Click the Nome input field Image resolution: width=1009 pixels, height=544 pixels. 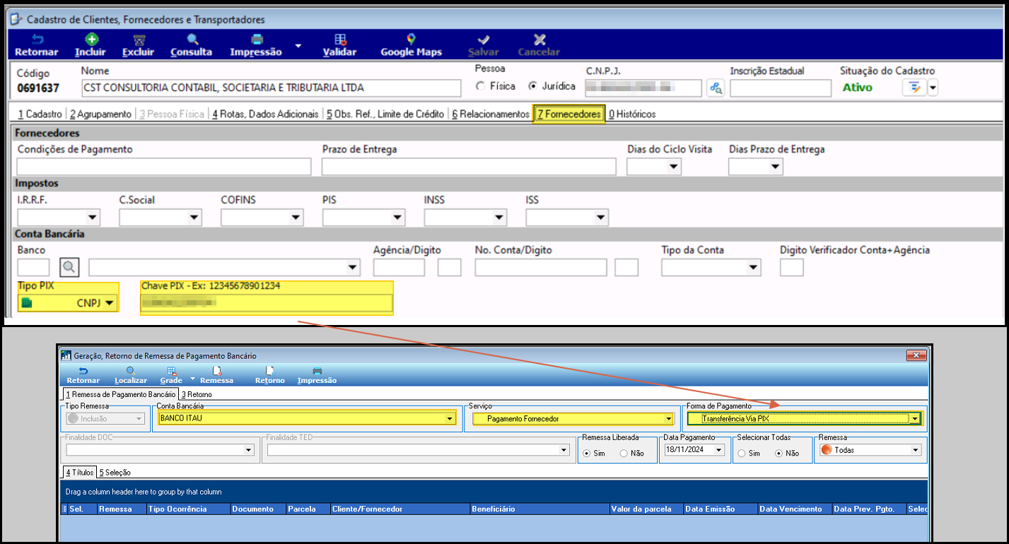270,88
